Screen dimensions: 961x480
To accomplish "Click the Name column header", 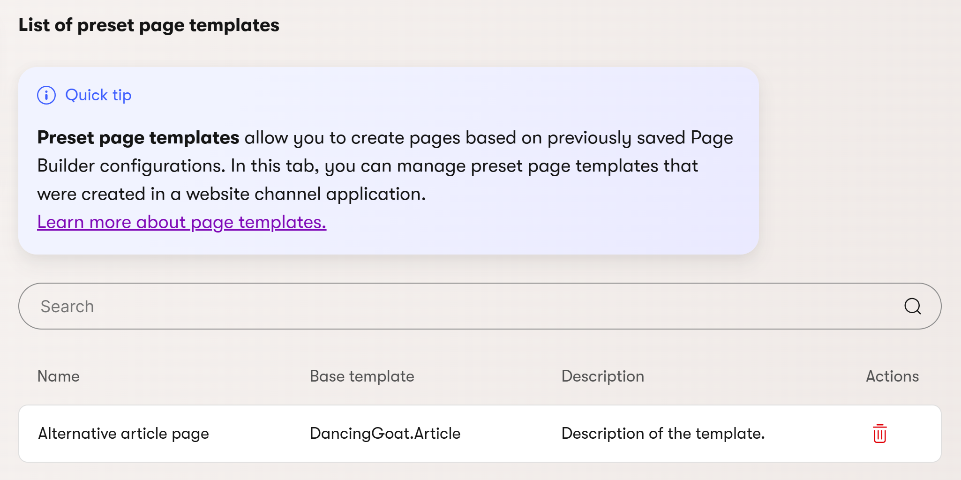I will [x=59, y=376].
